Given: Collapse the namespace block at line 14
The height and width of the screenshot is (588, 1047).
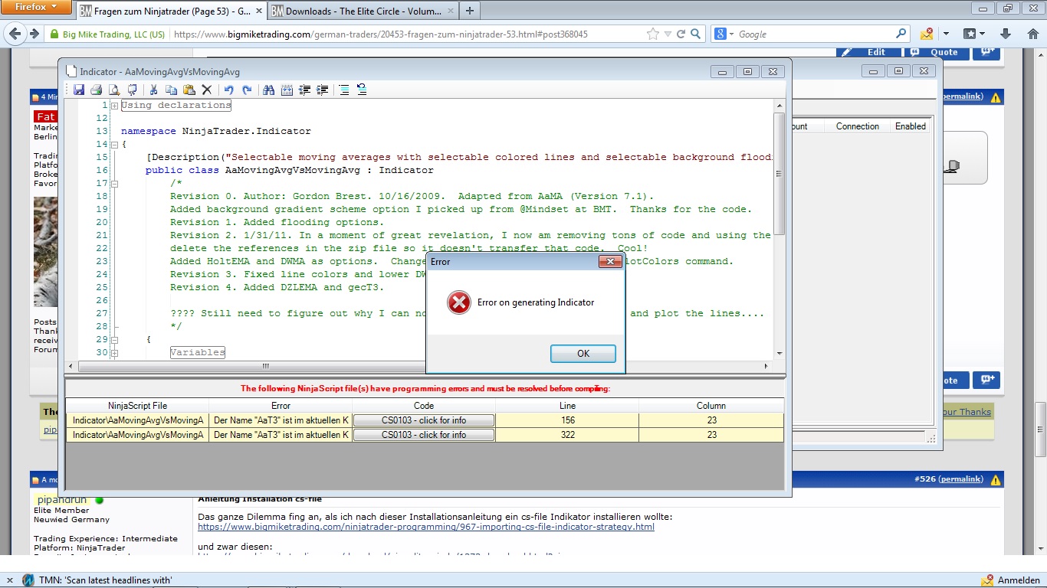Looking at the screenshot, I should pyautogui.click(x=114, y=145).
